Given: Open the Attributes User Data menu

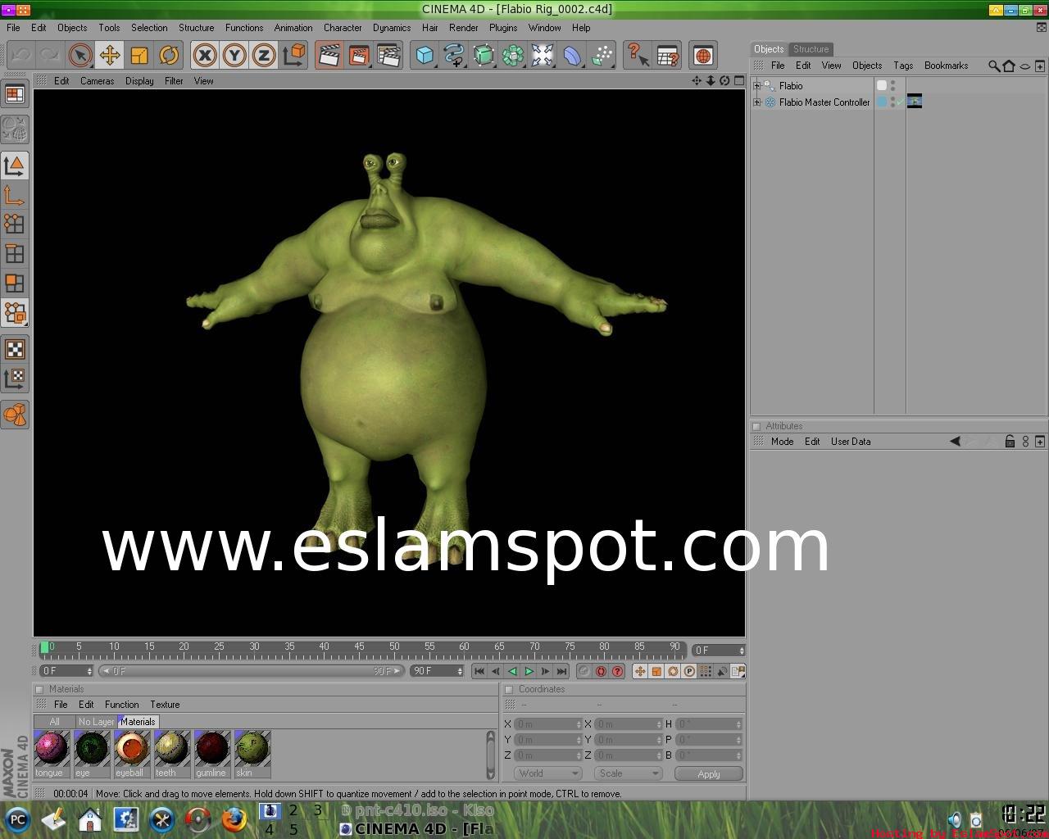Looking at the screenshot, I should click(851, 442).
